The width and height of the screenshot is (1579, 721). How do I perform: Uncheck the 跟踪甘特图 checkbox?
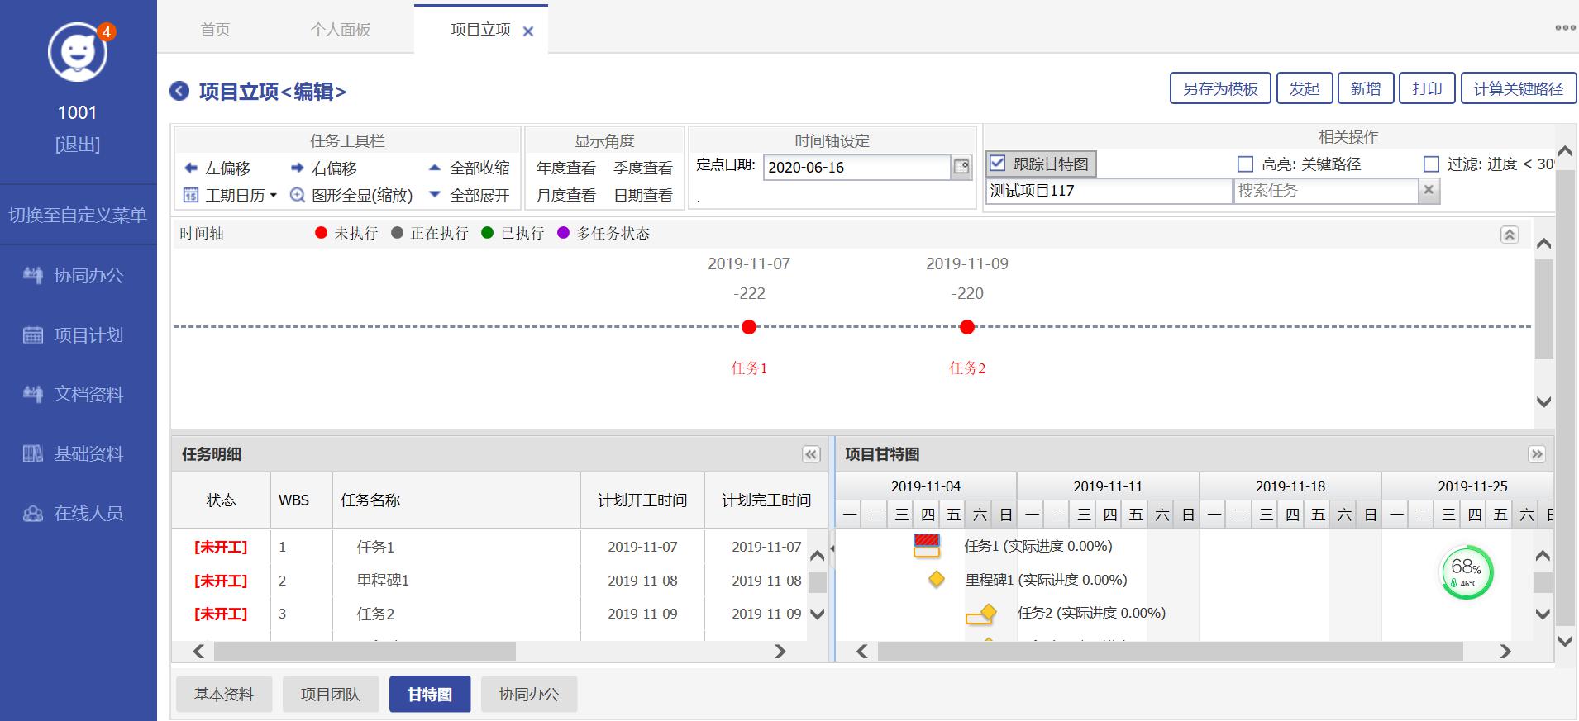coord(997,164)
